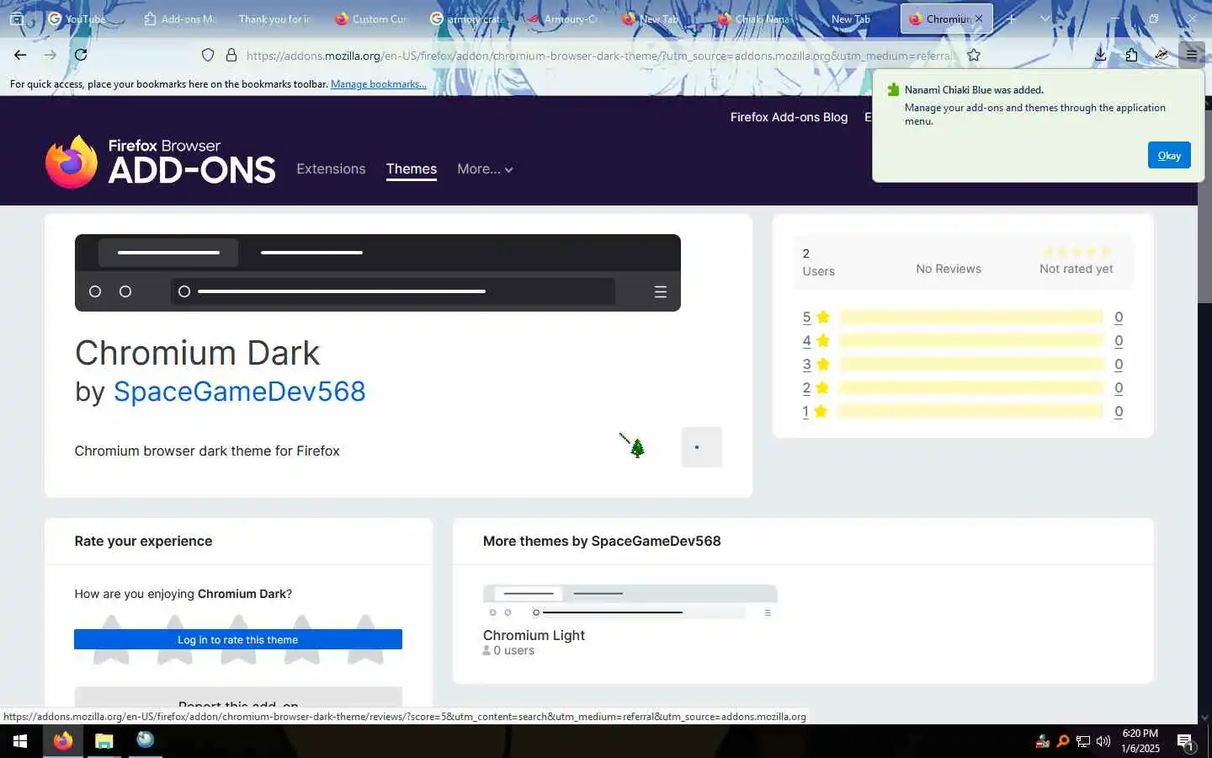Filter reviews by 1 star
The image size is (1212, 758).
pos(816,411)
